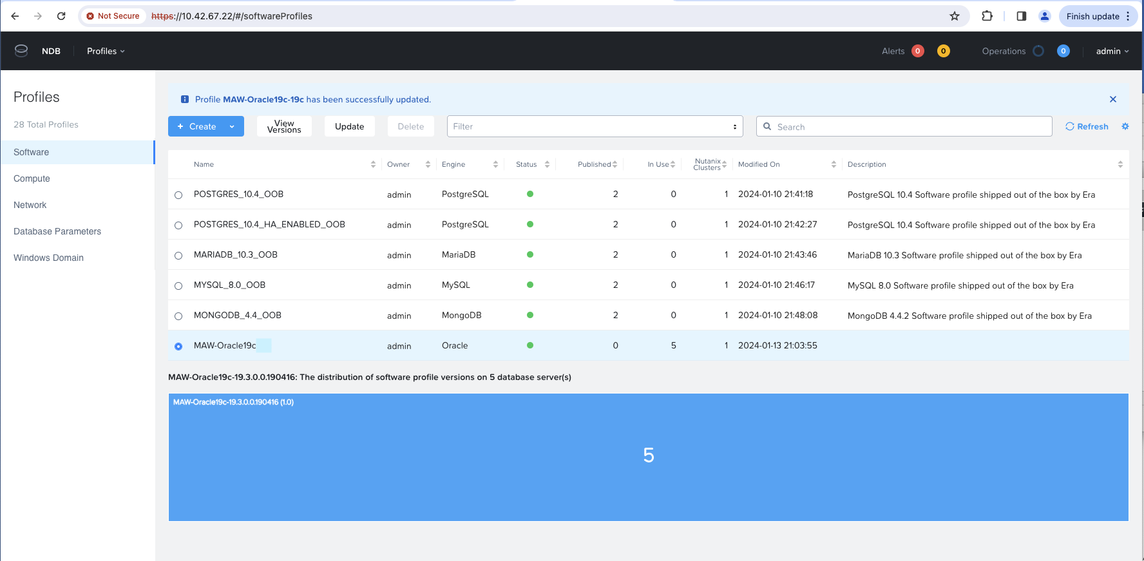Click the NDB logo icon
The height and width of the screenshot is (561, 1144).
[21, 51]
